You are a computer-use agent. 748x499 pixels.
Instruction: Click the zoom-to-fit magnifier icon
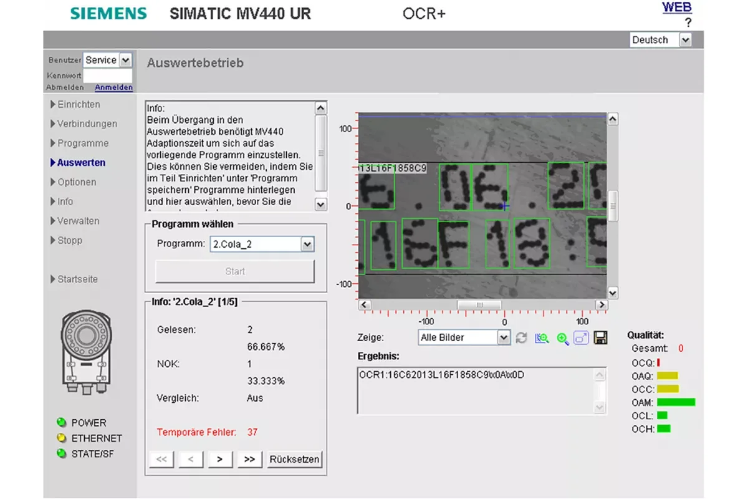pyautogui.click(x=542, y=338)
